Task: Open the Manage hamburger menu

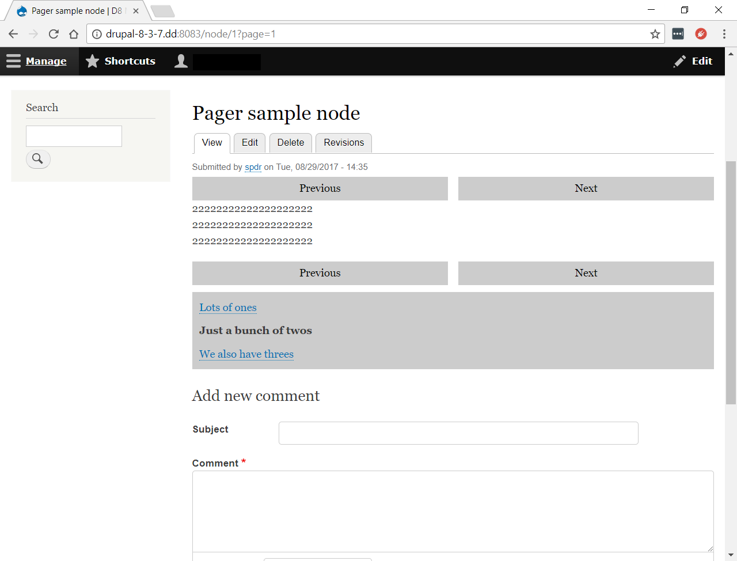Action: pyautogui.click(x=14, y=61)
